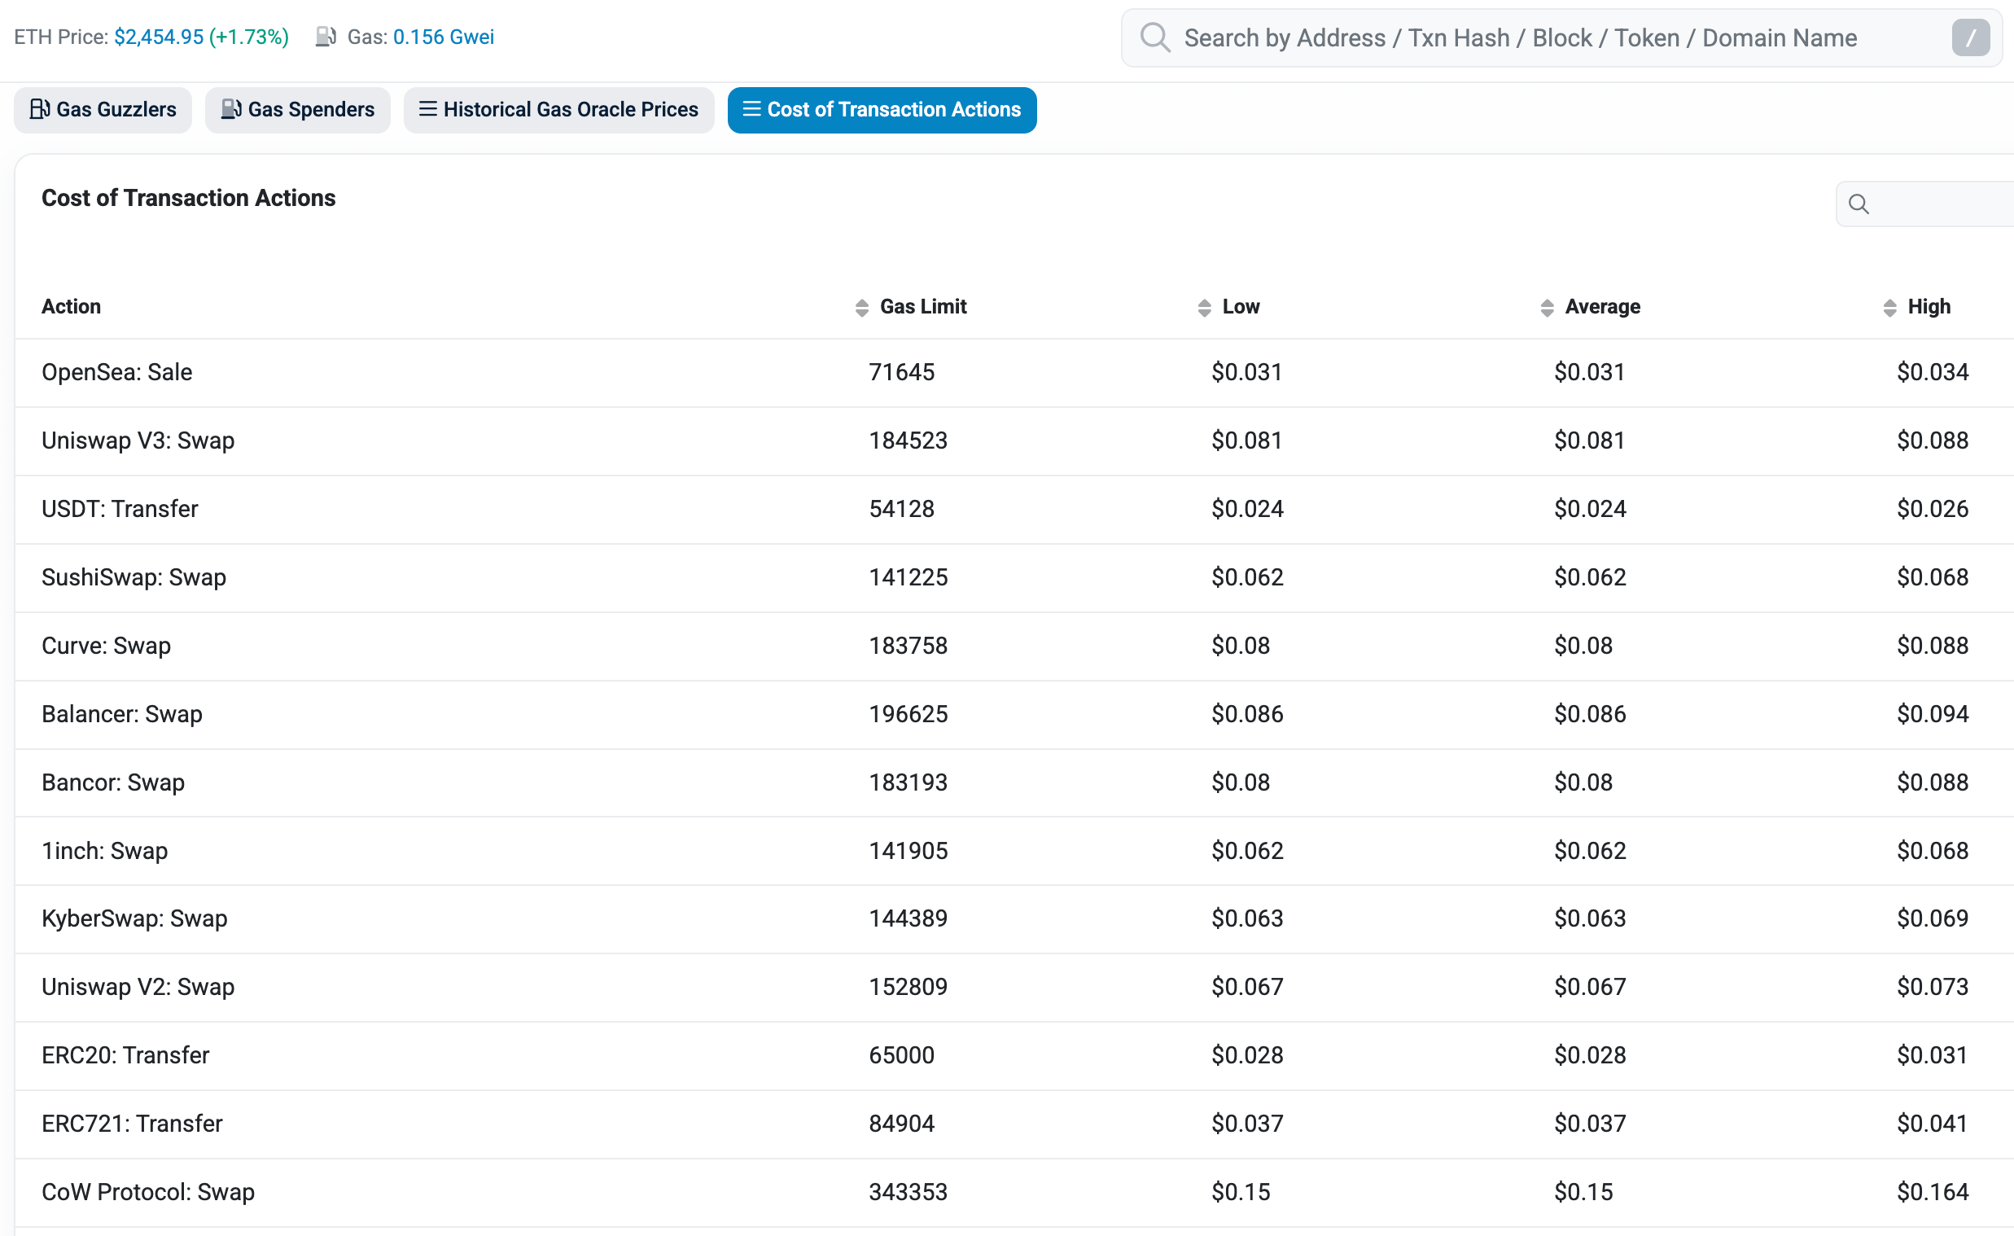Image resolution: width=2014 pixels, height=1236 pixels.
Task: Click the ETH price change (+1.73%)
Action: (x=249, y=37)
